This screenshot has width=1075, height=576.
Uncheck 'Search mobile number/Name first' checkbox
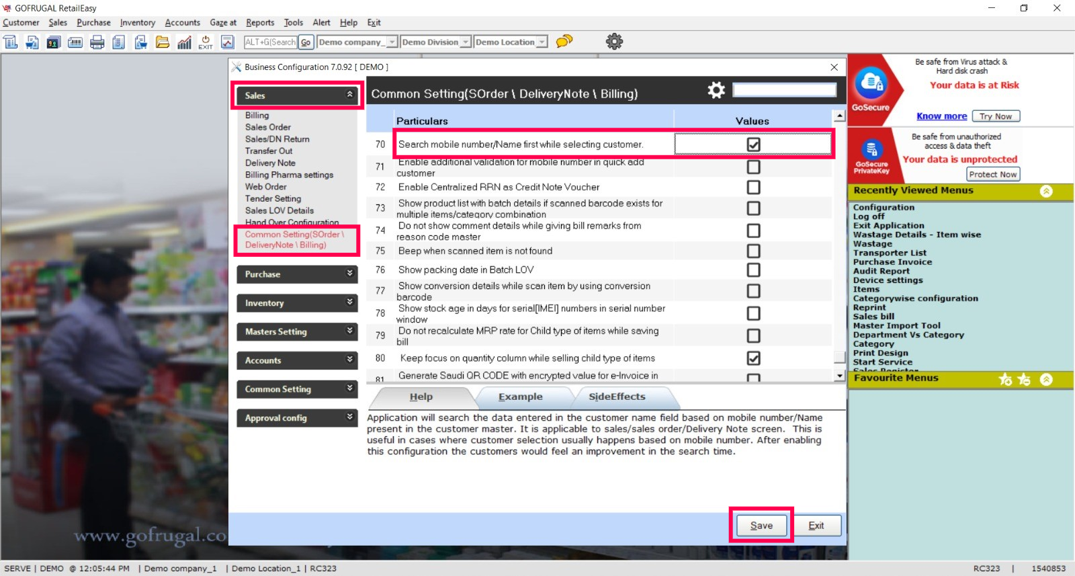pyautogui.click(x=753, y=145)
